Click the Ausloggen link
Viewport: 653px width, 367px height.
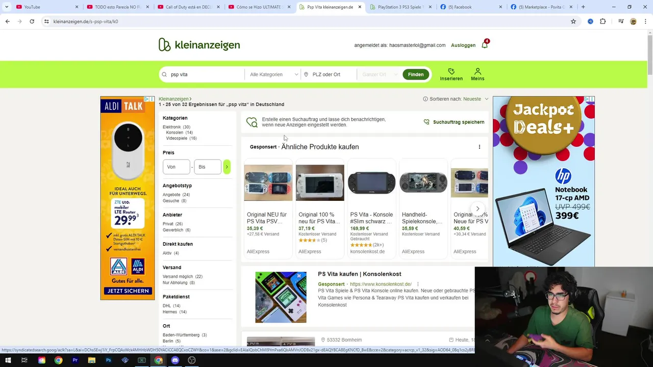click(x=463, y=45)
